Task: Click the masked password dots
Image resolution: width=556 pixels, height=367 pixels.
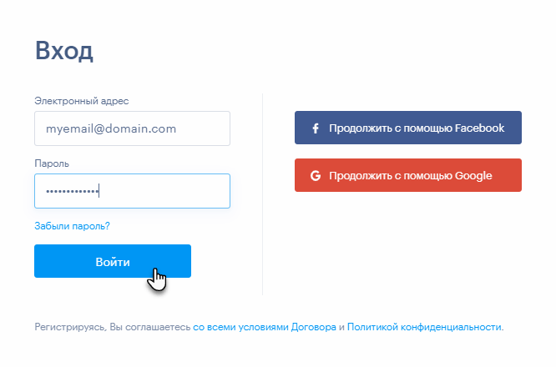Action: [x=72, y=192]
